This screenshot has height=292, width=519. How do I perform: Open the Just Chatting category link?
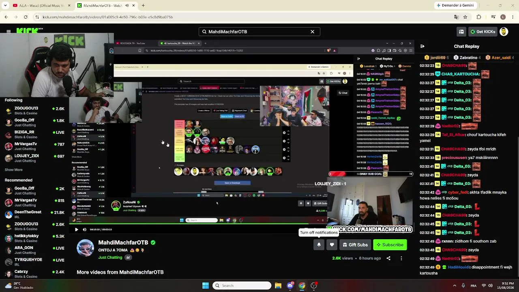point(110,258)
